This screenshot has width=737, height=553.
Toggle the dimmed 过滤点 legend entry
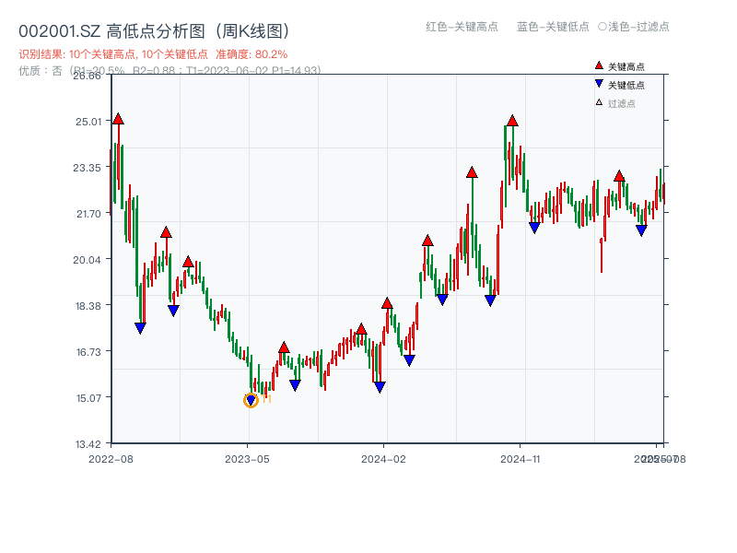click(623, 101)
